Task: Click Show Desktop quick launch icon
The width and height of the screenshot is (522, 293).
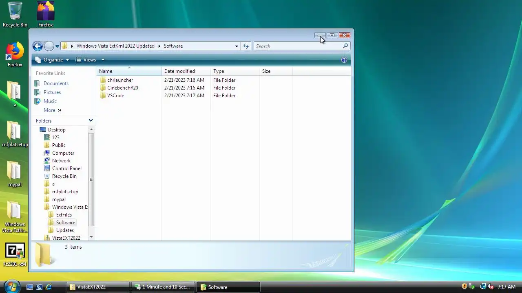Action: pos(30,287)
